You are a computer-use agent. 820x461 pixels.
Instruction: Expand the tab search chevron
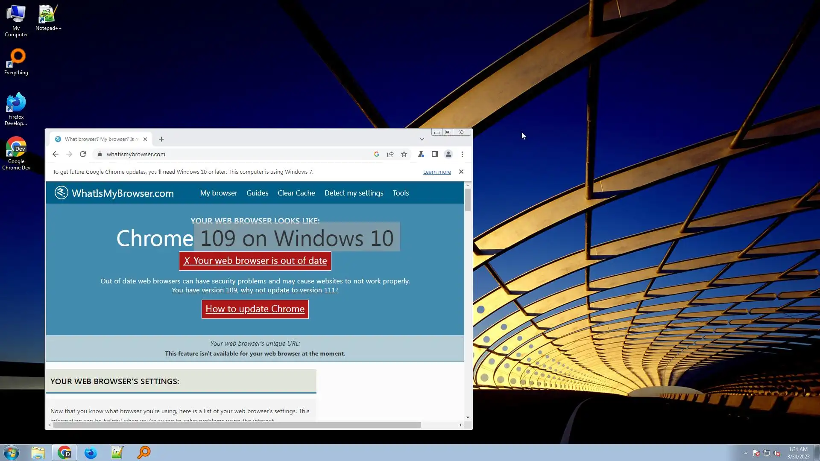422,139
